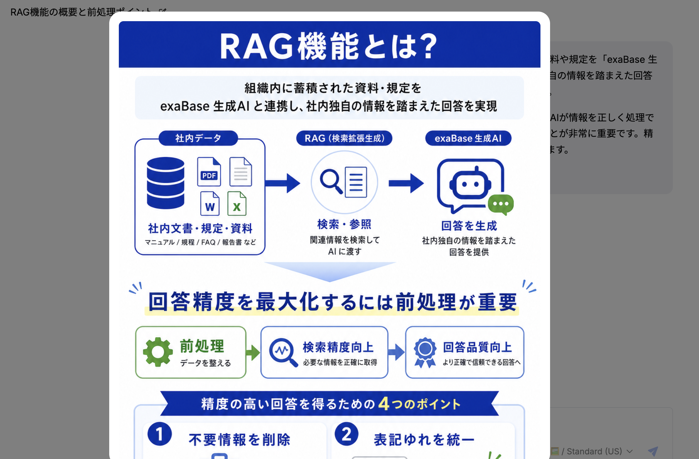Click the 前処理 card title
The width and height of the screenshot is (699, 459).
click(x=202, y=346)
